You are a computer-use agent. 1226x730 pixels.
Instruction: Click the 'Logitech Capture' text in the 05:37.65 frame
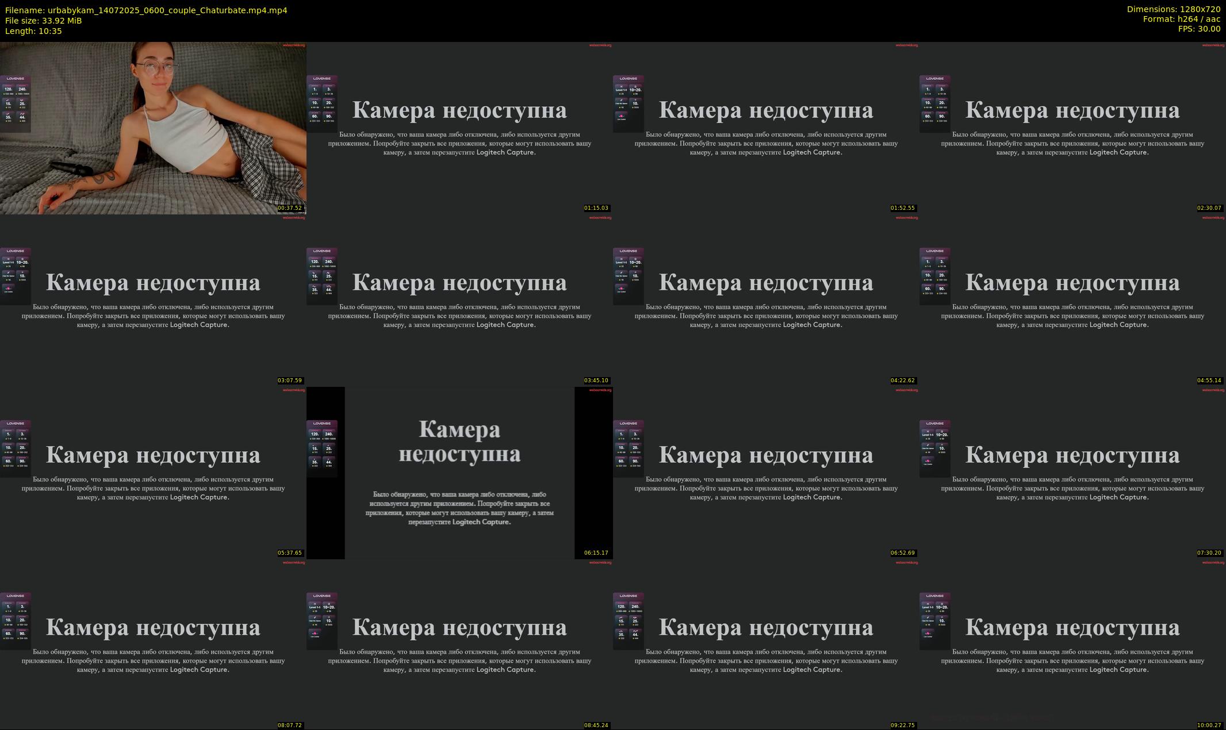tap(199, 497)
